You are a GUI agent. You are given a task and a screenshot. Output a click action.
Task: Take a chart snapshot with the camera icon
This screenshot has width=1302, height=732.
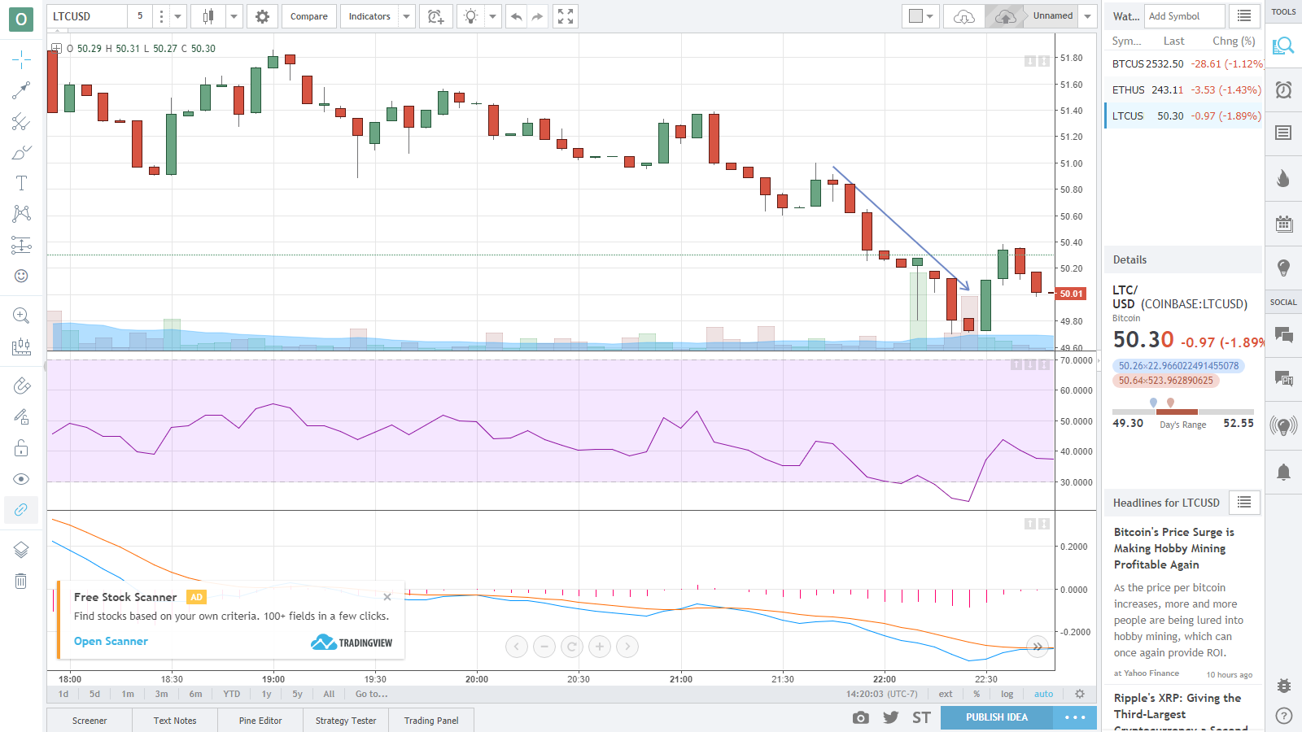pyautogui.click(x=861, y=717)
